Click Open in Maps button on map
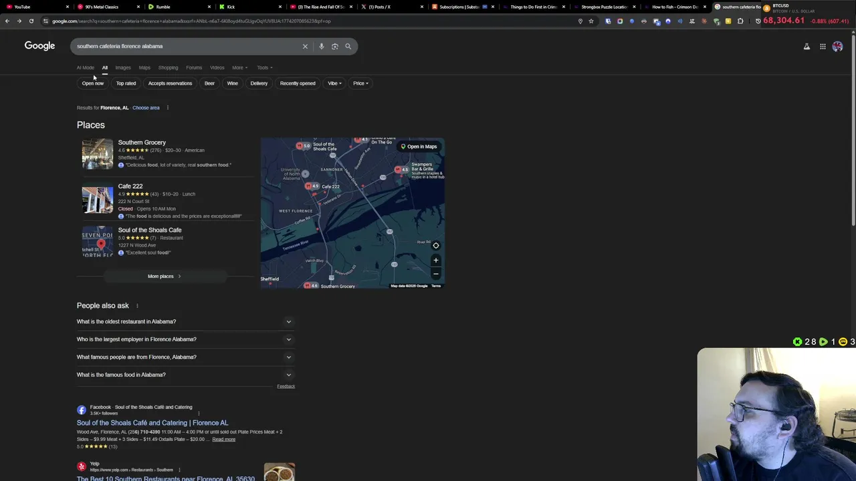The width and height of the screenshot is (856, 481). pyautogui.click(x=419, y=146)
